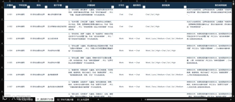235x102 pixels.
Task: Select cell U-005
Action: (10, 63)
